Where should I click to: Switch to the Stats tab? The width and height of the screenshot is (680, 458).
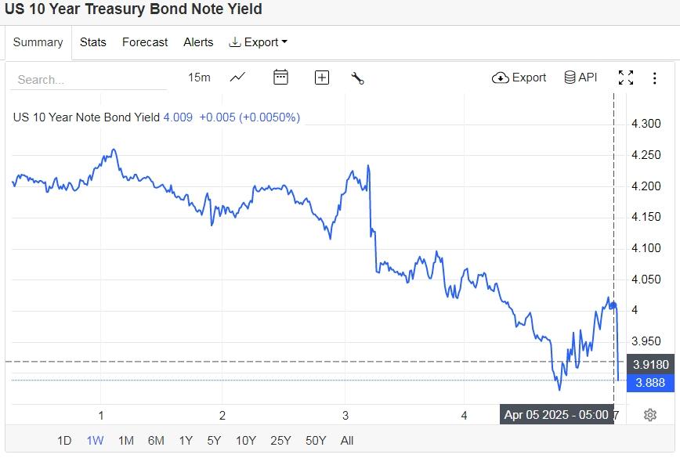coord(92,42)
